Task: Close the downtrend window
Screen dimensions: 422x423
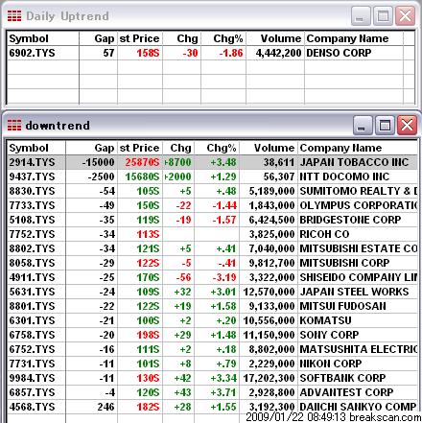Action: point(407,125)
